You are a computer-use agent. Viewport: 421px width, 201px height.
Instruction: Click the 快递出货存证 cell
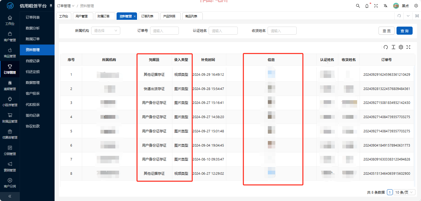click(x=154, y=89)
